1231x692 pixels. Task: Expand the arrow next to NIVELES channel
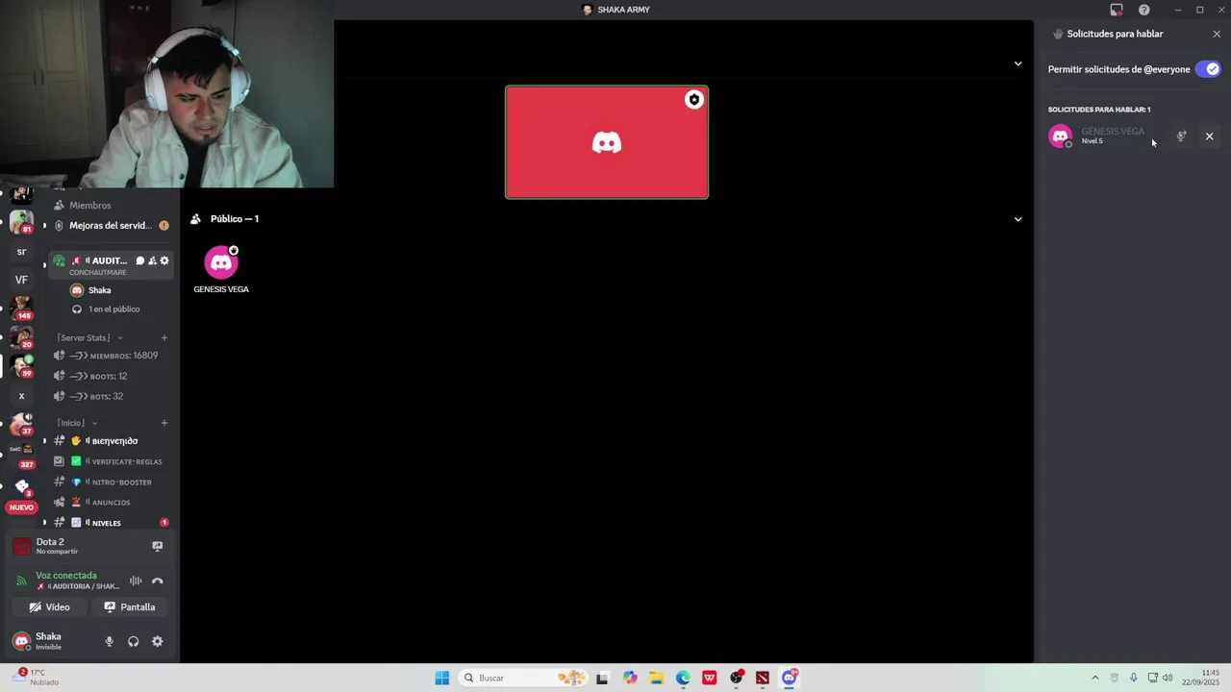coord(43,523)
